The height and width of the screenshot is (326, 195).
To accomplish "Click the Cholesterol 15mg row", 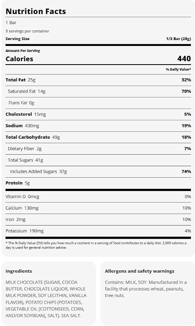I will (98, 114).
